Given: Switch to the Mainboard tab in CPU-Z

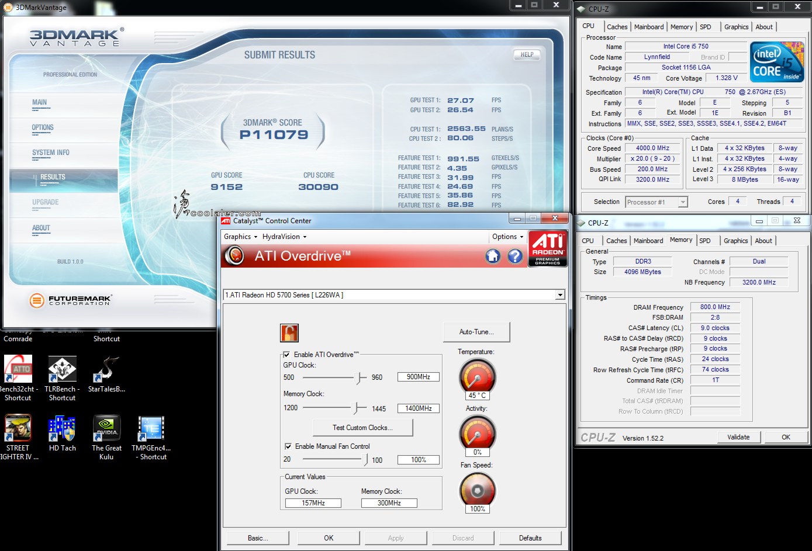Looking at the screenshot, I should point(648,27).
